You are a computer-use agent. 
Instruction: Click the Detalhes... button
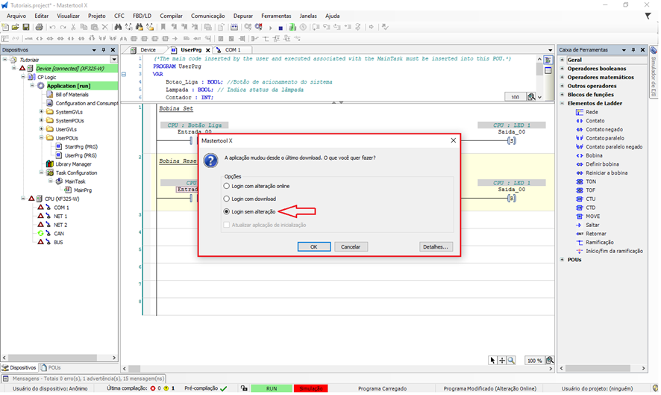[x=436, y=246]
